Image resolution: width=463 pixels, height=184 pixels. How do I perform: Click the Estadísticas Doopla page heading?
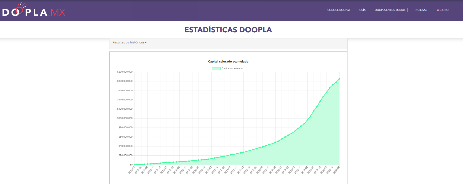(x=228, y=30)
